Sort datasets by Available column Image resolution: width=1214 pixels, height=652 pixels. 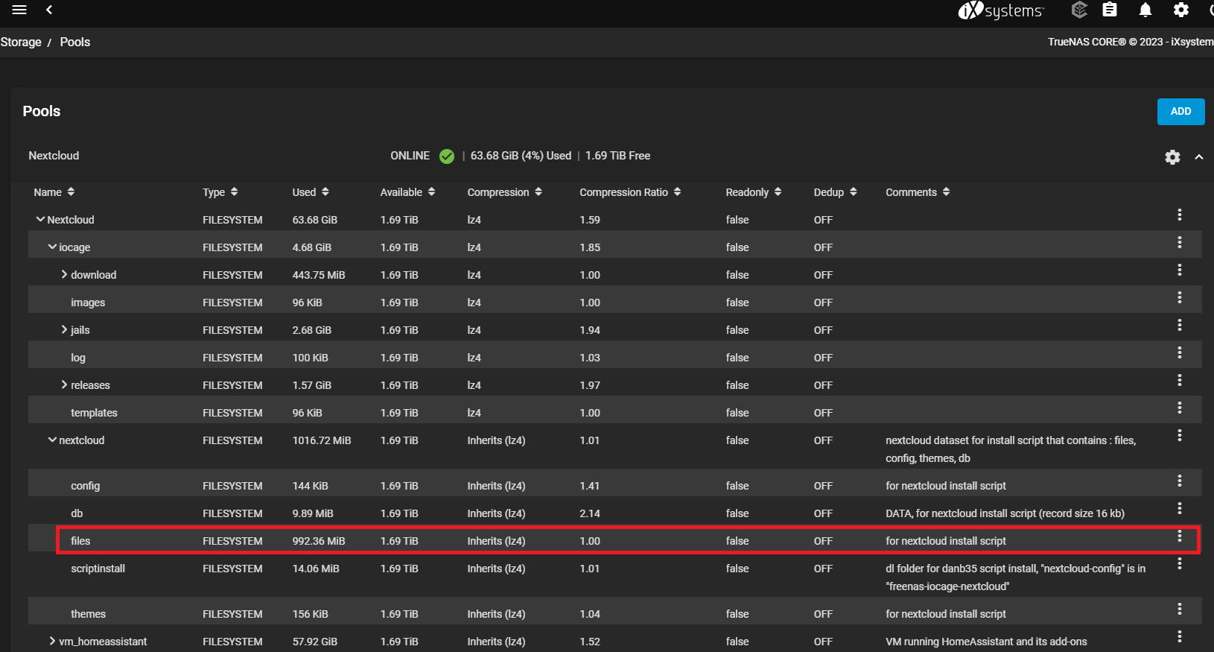tap(407, 192)
